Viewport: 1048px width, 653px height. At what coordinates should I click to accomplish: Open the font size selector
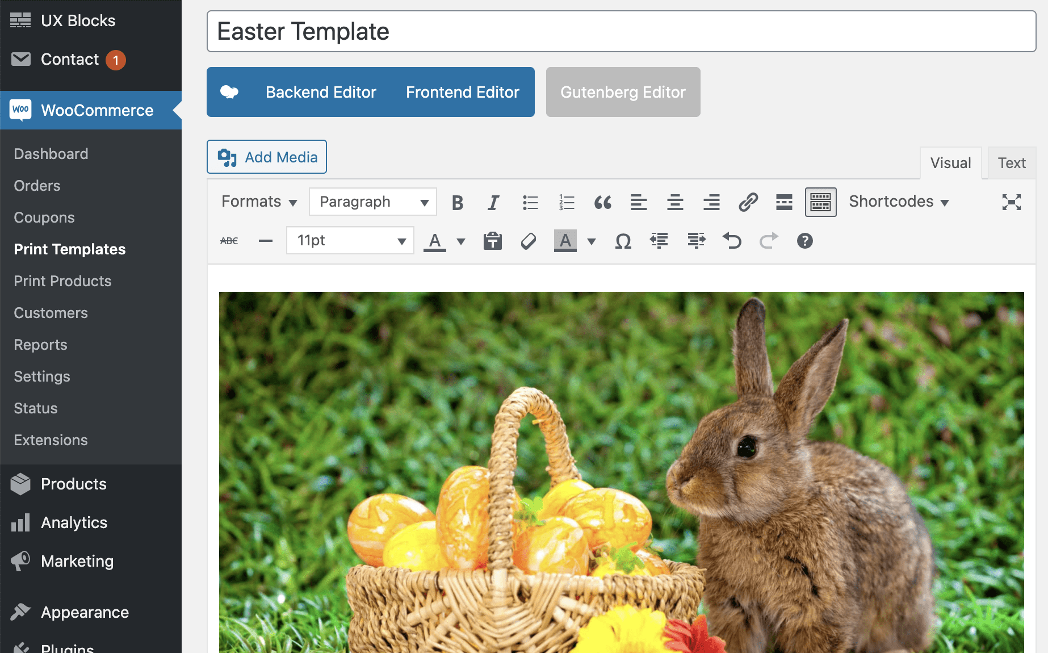click(x=350, y=240)
